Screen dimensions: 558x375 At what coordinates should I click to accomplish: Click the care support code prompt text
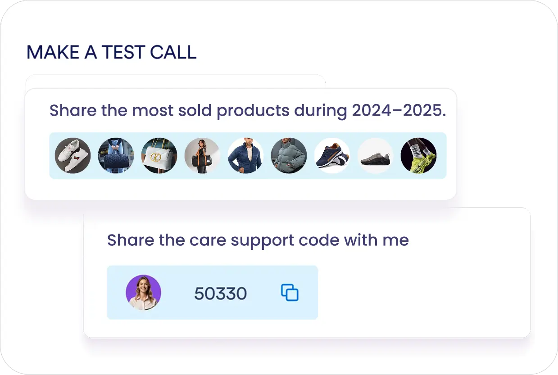[x=258, y=240]
